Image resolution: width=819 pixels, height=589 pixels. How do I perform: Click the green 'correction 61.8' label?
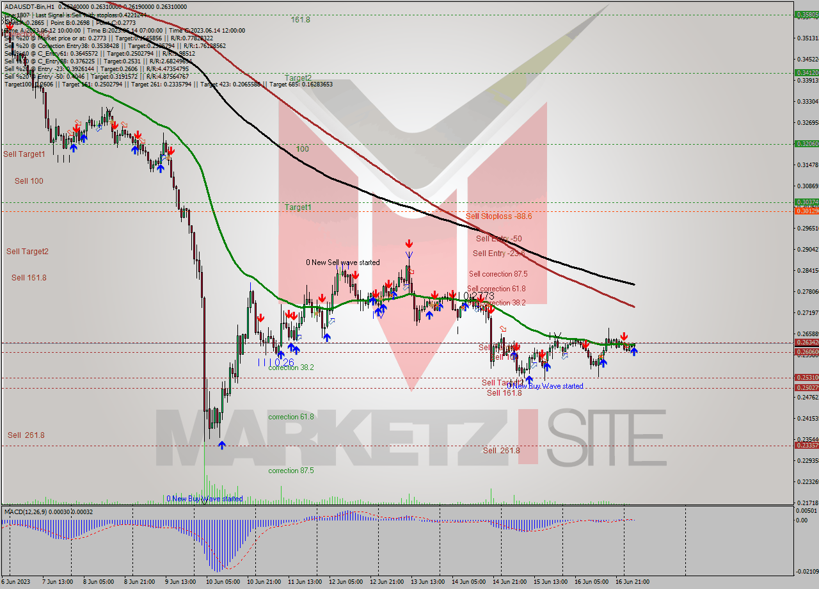[x=291, y=417]
